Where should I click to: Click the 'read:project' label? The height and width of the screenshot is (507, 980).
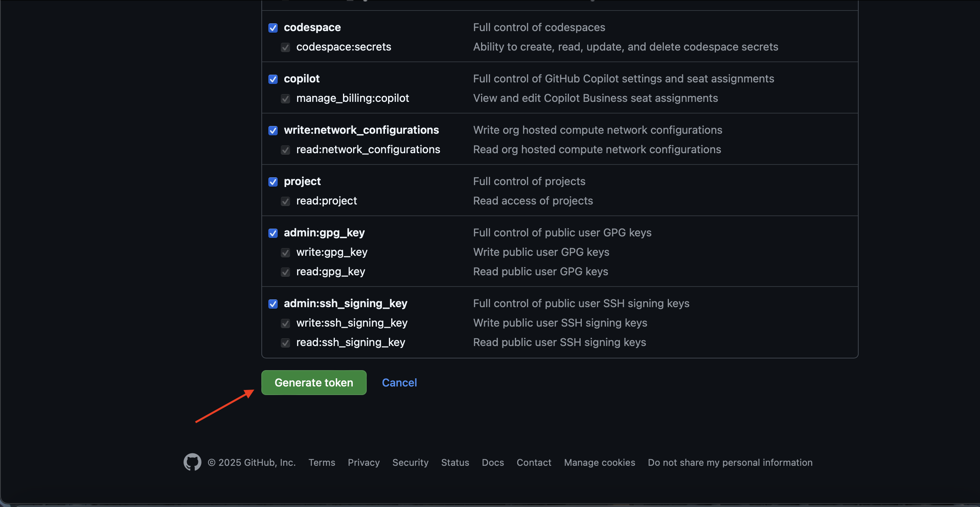327,201
